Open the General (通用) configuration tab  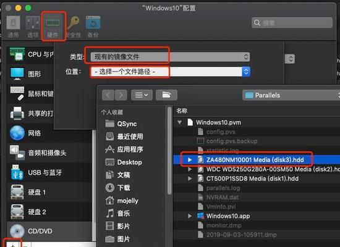point(13,27)
